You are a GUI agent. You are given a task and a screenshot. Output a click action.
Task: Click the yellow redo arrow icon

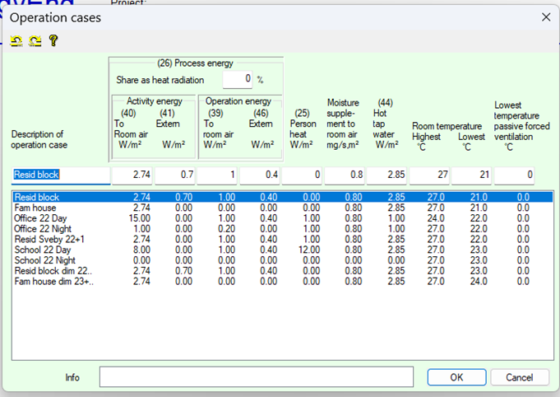click(x=35, y=40)
